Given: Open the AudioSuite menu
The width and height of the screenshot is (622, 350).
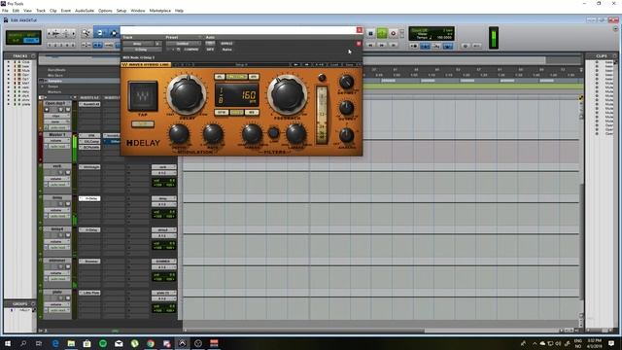Looking at the screenshot, I should 85,11.
